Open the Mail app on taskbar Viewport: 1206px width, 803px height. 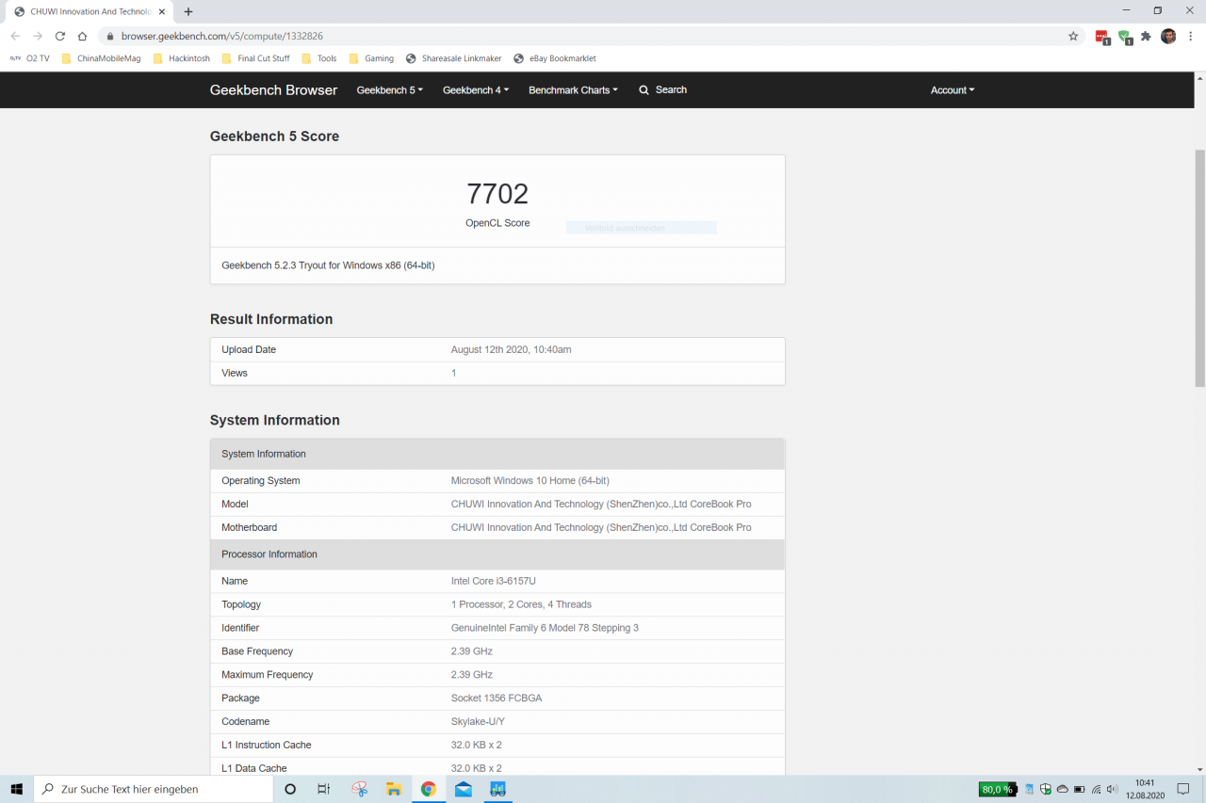pyautogui.click(x=464, y=789)
